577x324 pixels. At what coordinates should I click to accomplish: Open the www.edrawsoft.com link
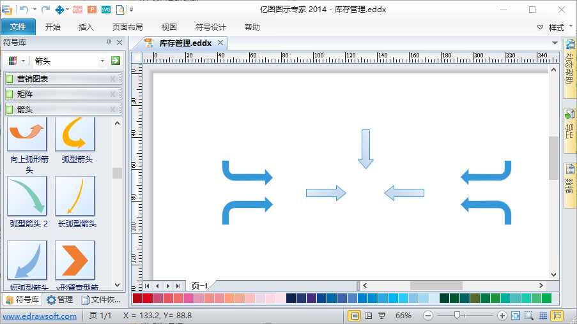pos(40,316)
